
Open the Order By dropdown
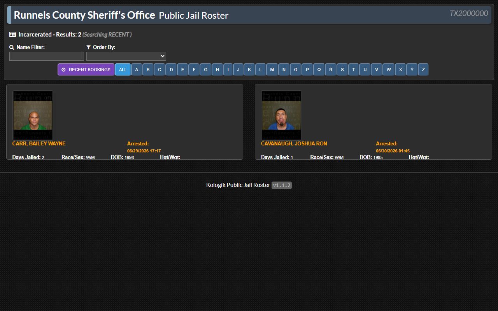pyautogui.click(x=126, y=56)
